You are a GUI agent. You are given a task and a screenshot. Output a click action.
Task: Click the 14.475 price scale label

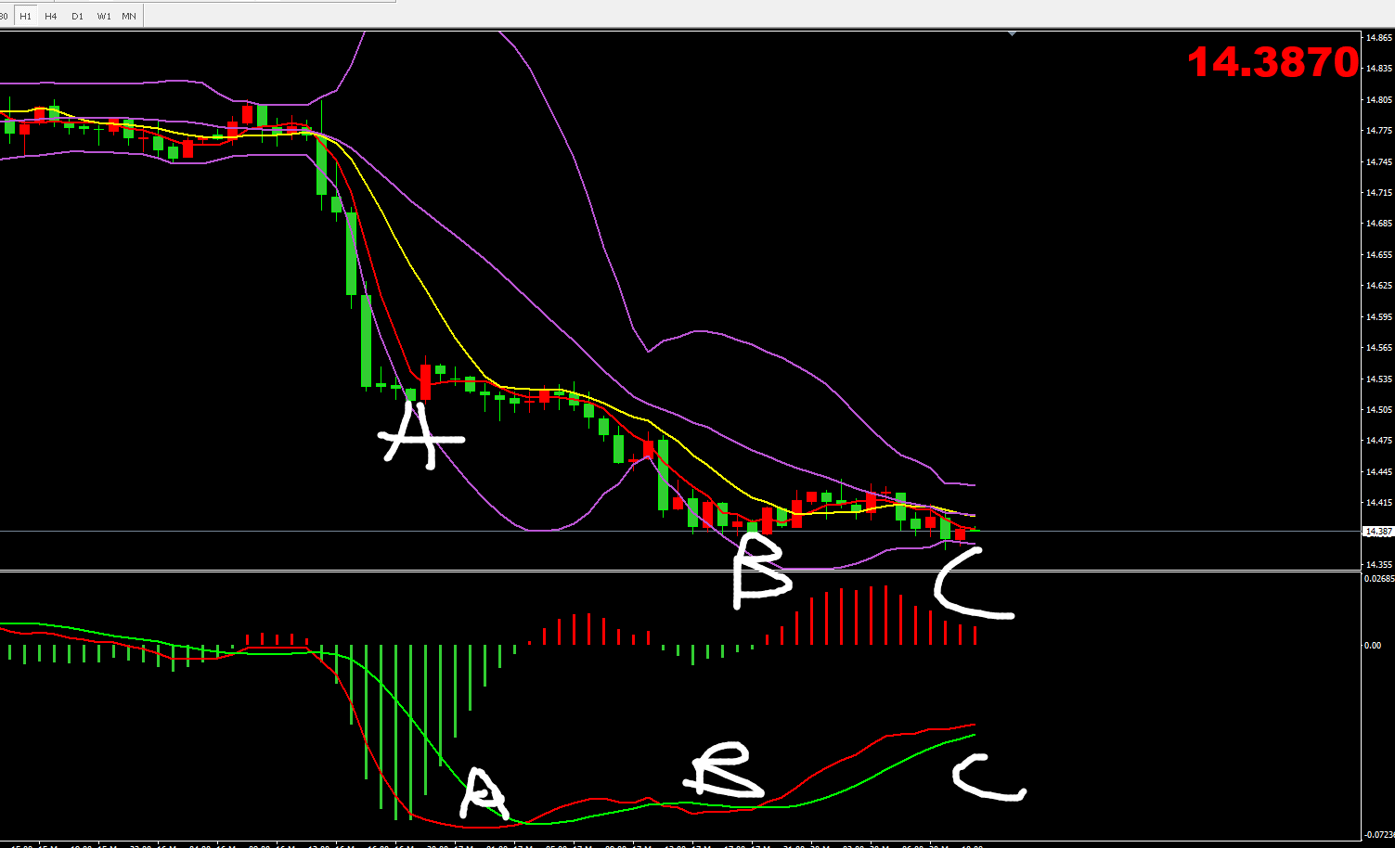tap(1379, 441)
